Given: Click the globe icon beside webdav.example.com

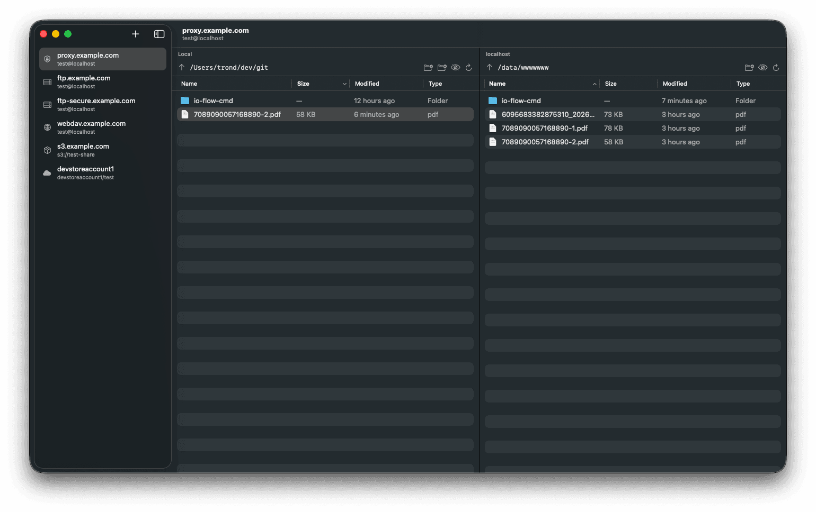Looking at the screenshot, I should (x=47, y=127).
